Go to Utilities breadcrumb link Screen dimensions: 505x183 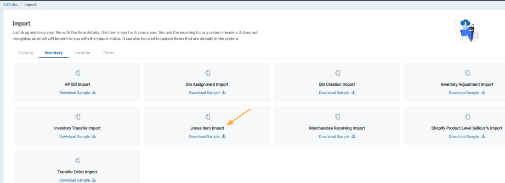[x=11, y=5]
